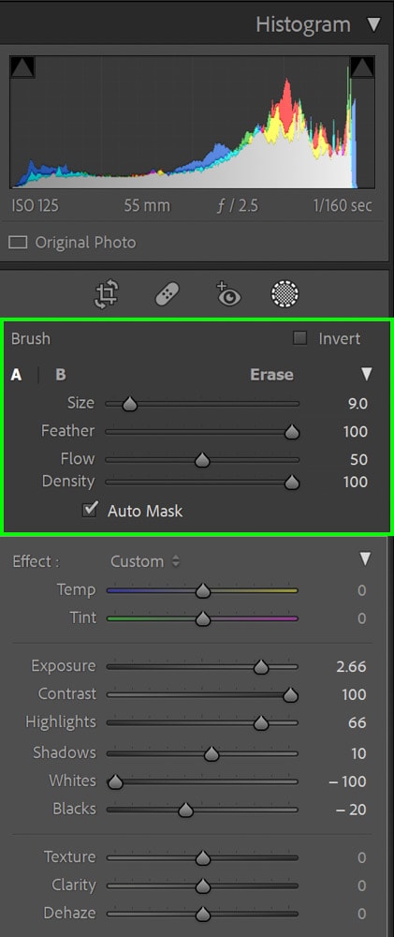
Task: Switch to brush B
Action: coord(60,375)
